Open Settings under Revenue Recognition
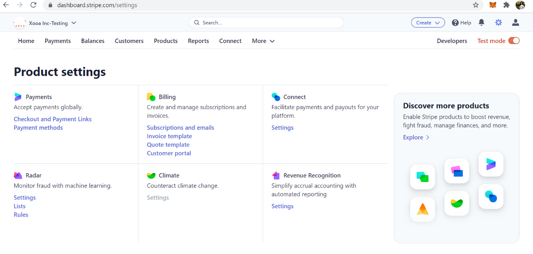Viewport: 533px width, 254px height. coord(283,206)
